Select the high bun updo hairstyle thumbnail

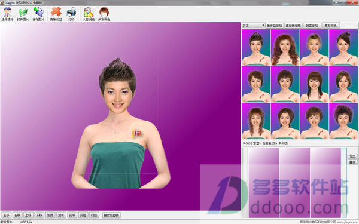[x=343, y=48]
